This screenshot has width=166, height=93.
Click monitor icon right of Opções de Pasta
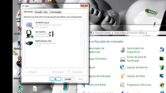click(x=162, y=76)
